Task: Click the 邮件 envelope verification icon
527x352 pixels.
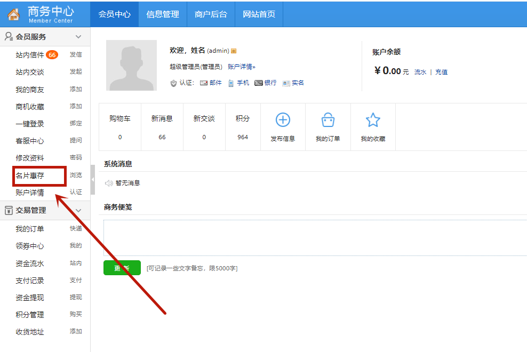Action: [x=204, y=83]
